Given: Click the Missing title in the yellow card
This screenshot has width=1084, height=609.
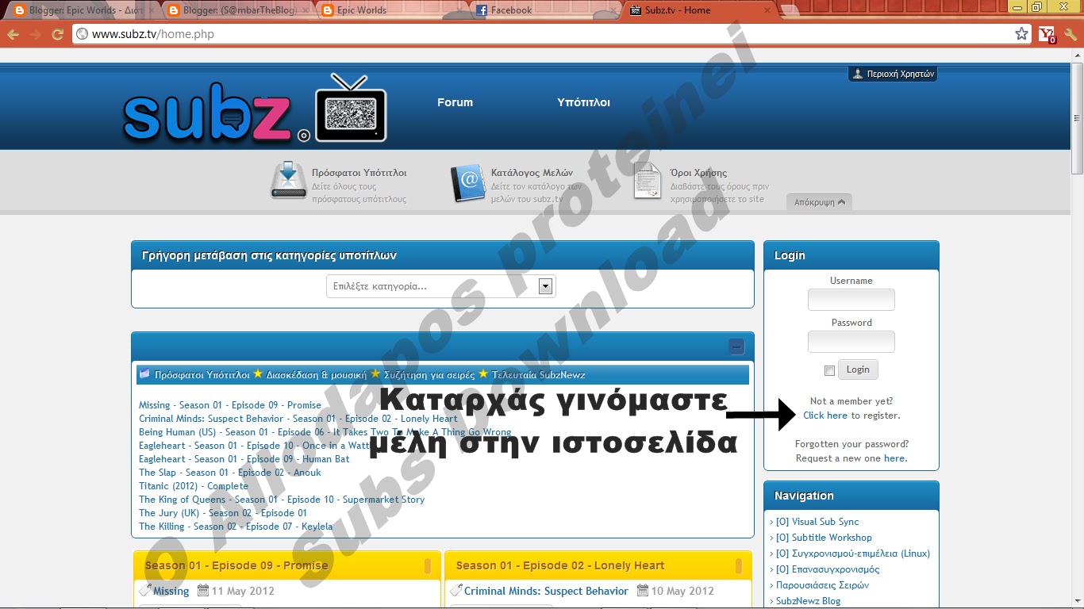Looking at the screenshot, I should pos(171,592).
